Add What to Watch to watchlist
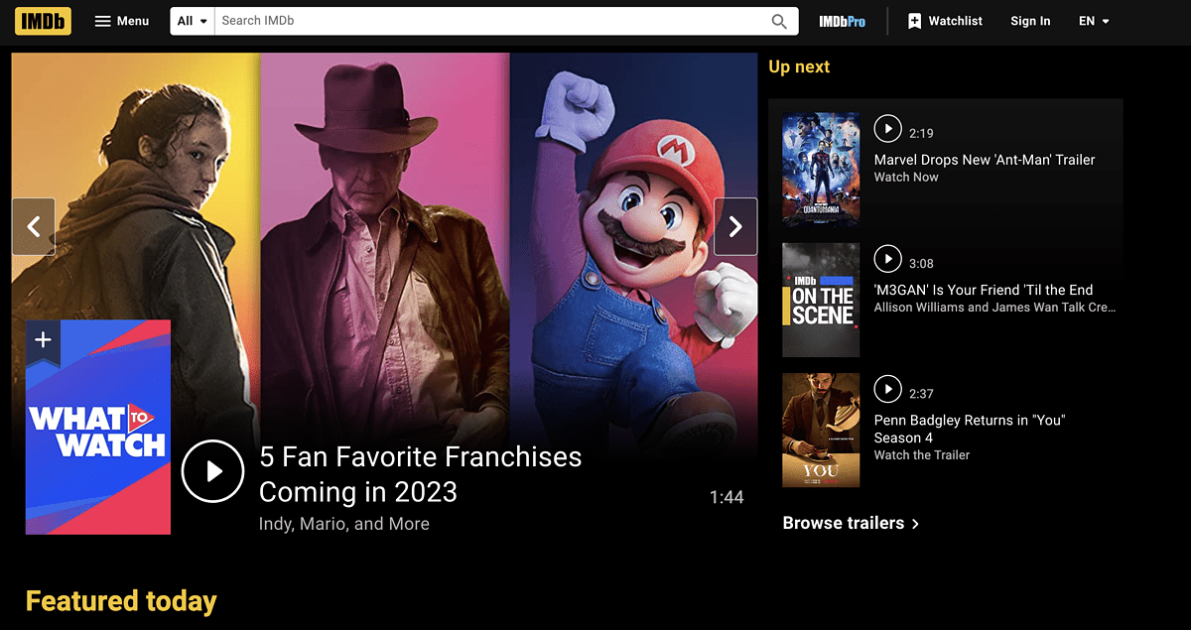 coord(43,340)
